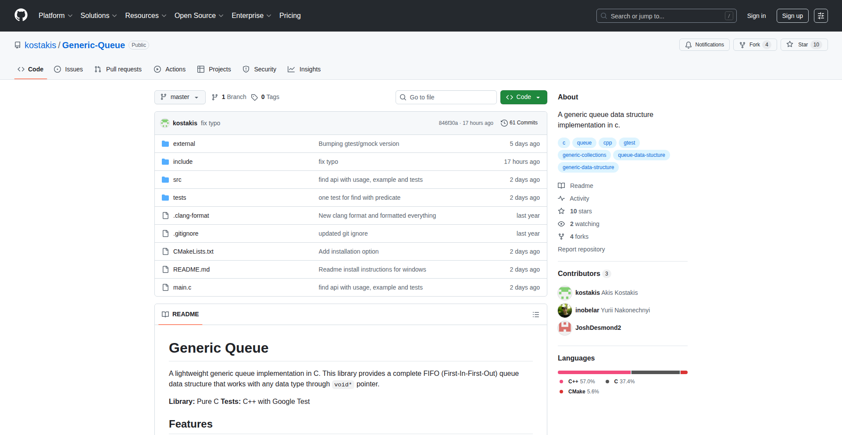
Task: Click the tag icon next to 0 Tags
Action: click(x=254, y=97)
